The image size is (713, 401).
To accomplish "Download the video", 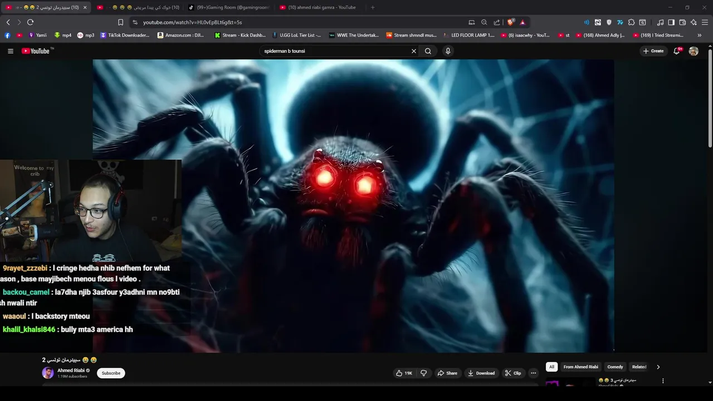I will (482, 373).
